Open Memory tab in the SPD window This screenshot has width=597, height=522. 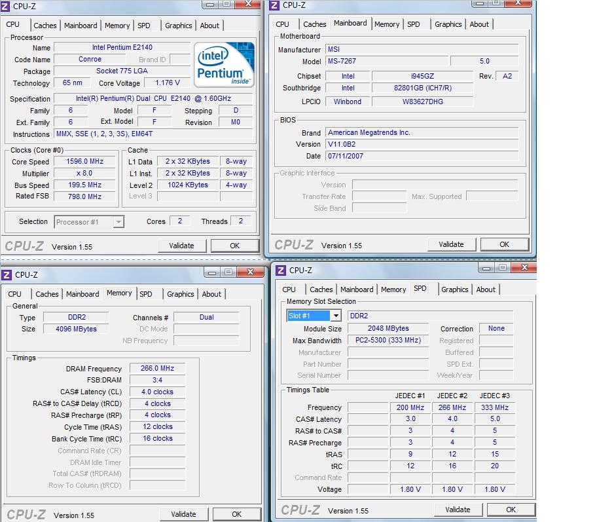pos(393,289)
